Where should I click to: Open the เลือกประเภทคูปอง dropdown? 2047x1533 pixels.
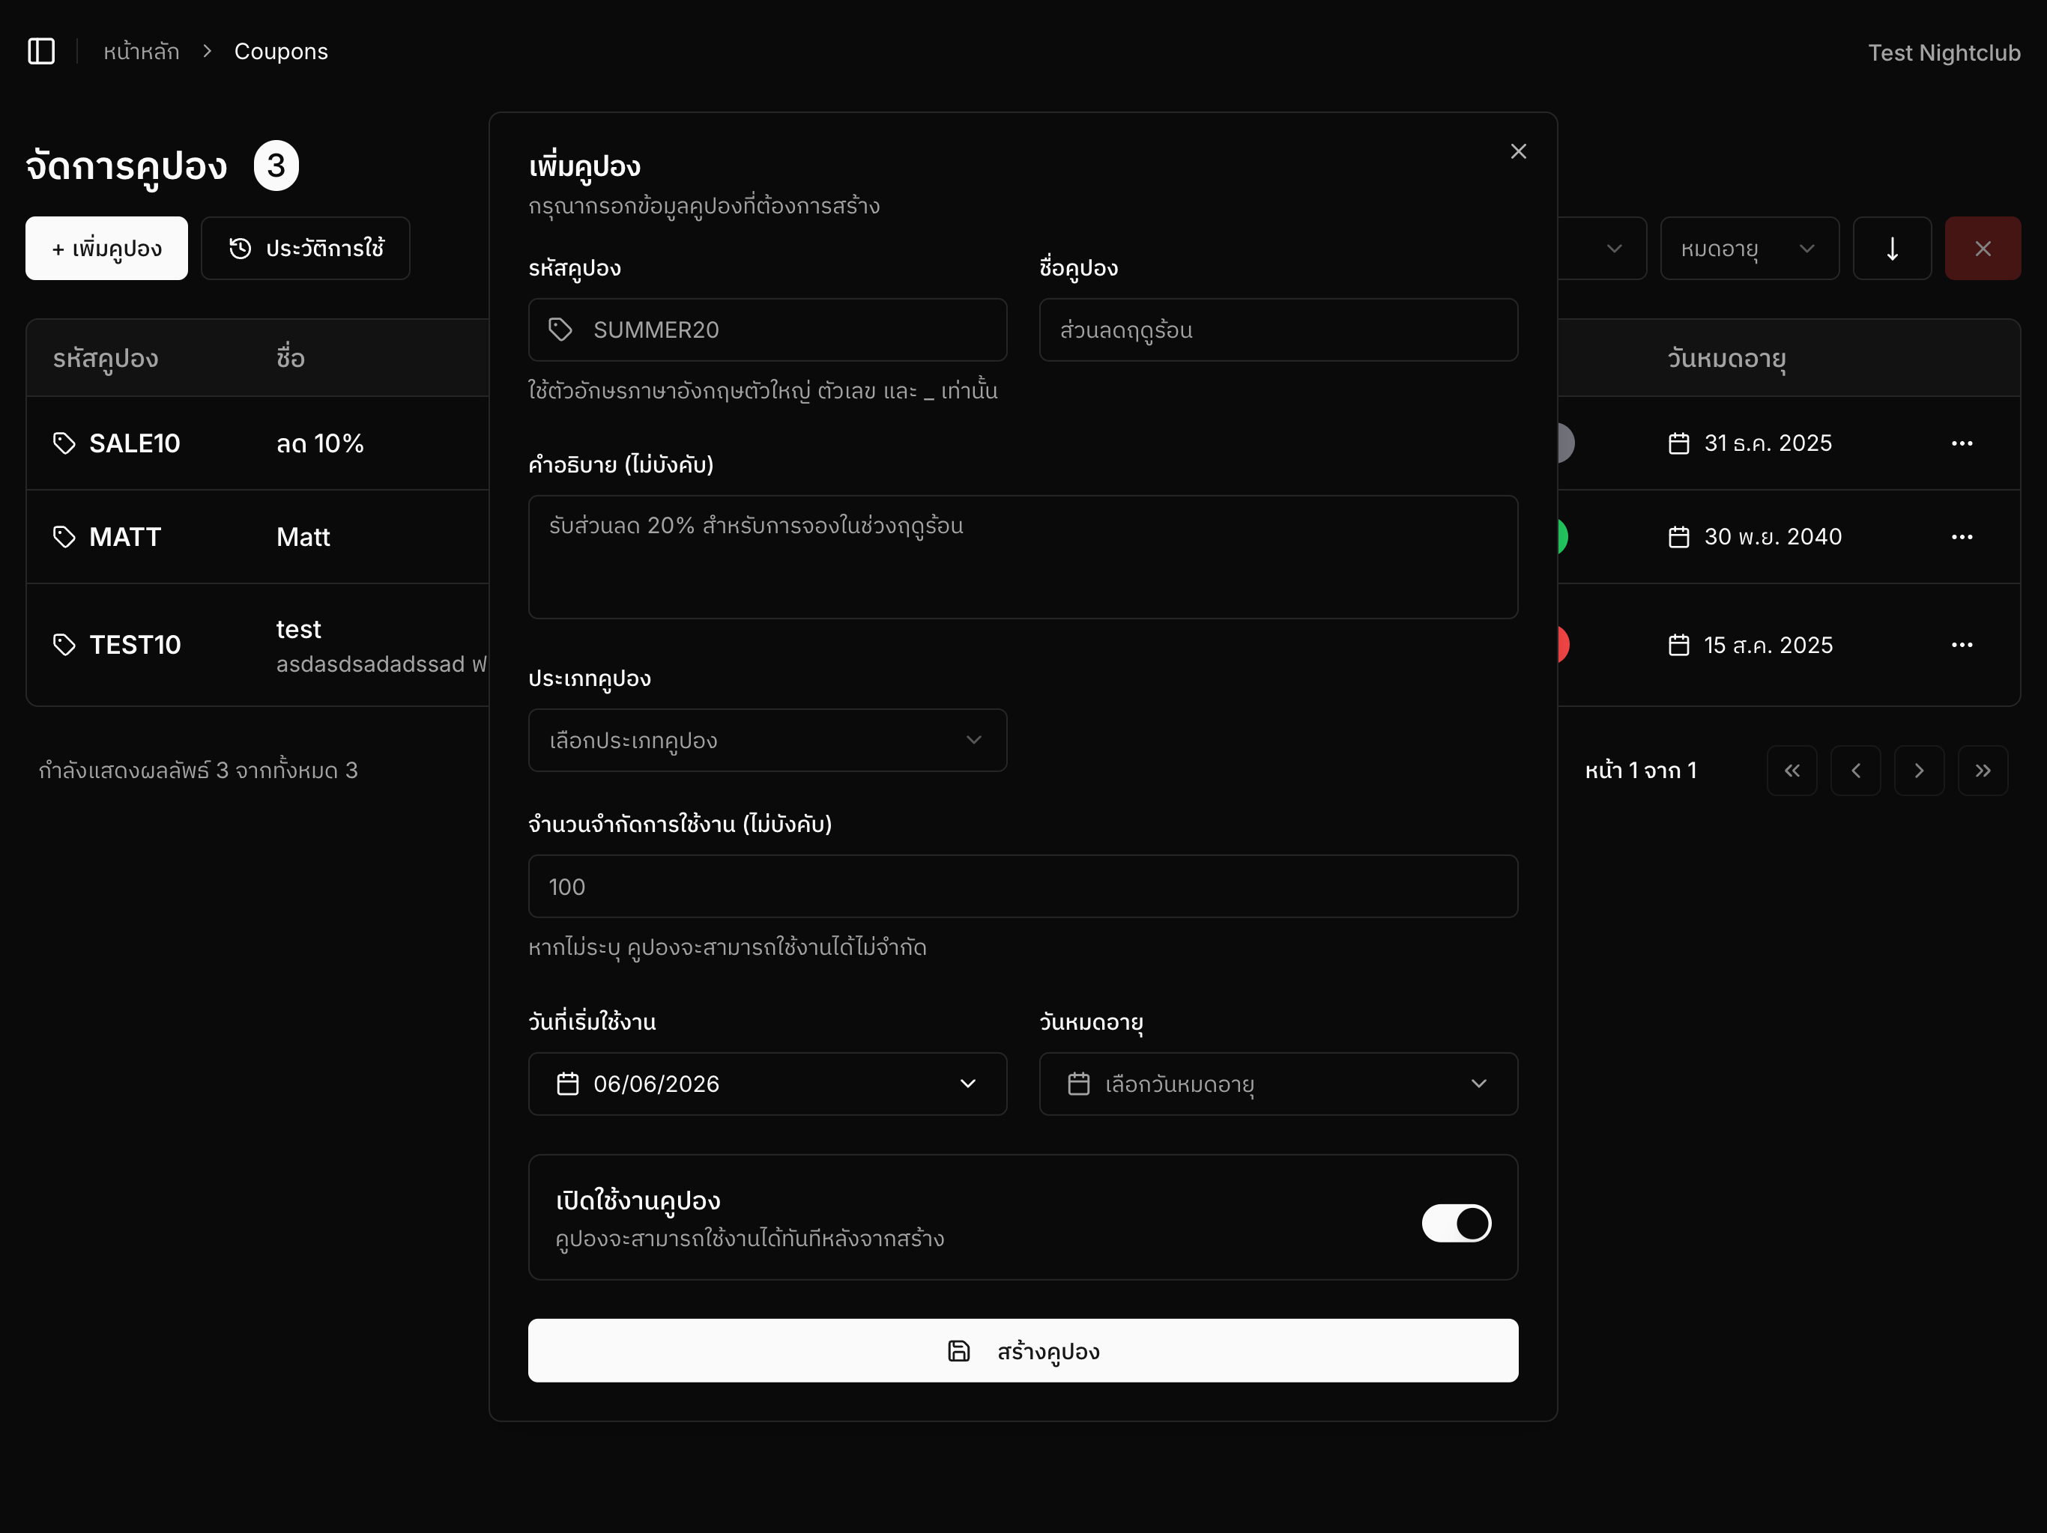click(767, 740)
